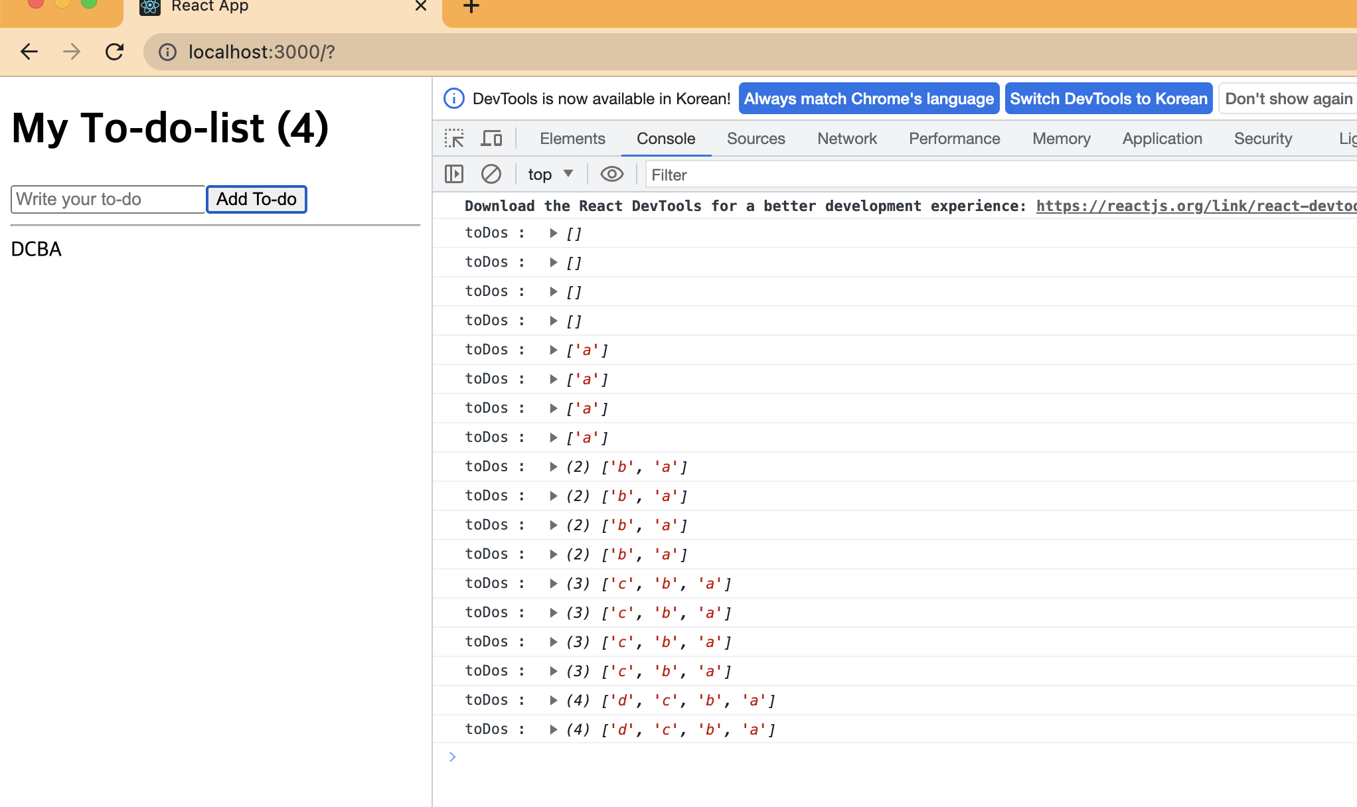Open the top JavaScript context dropdown

(x=550, y=175)
